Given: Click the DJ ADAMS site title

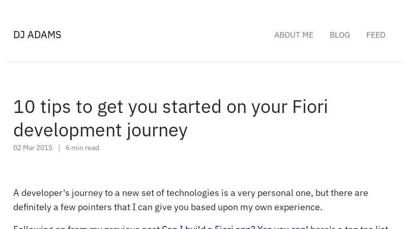Looking at the screenshot, I should pos(37,35).
